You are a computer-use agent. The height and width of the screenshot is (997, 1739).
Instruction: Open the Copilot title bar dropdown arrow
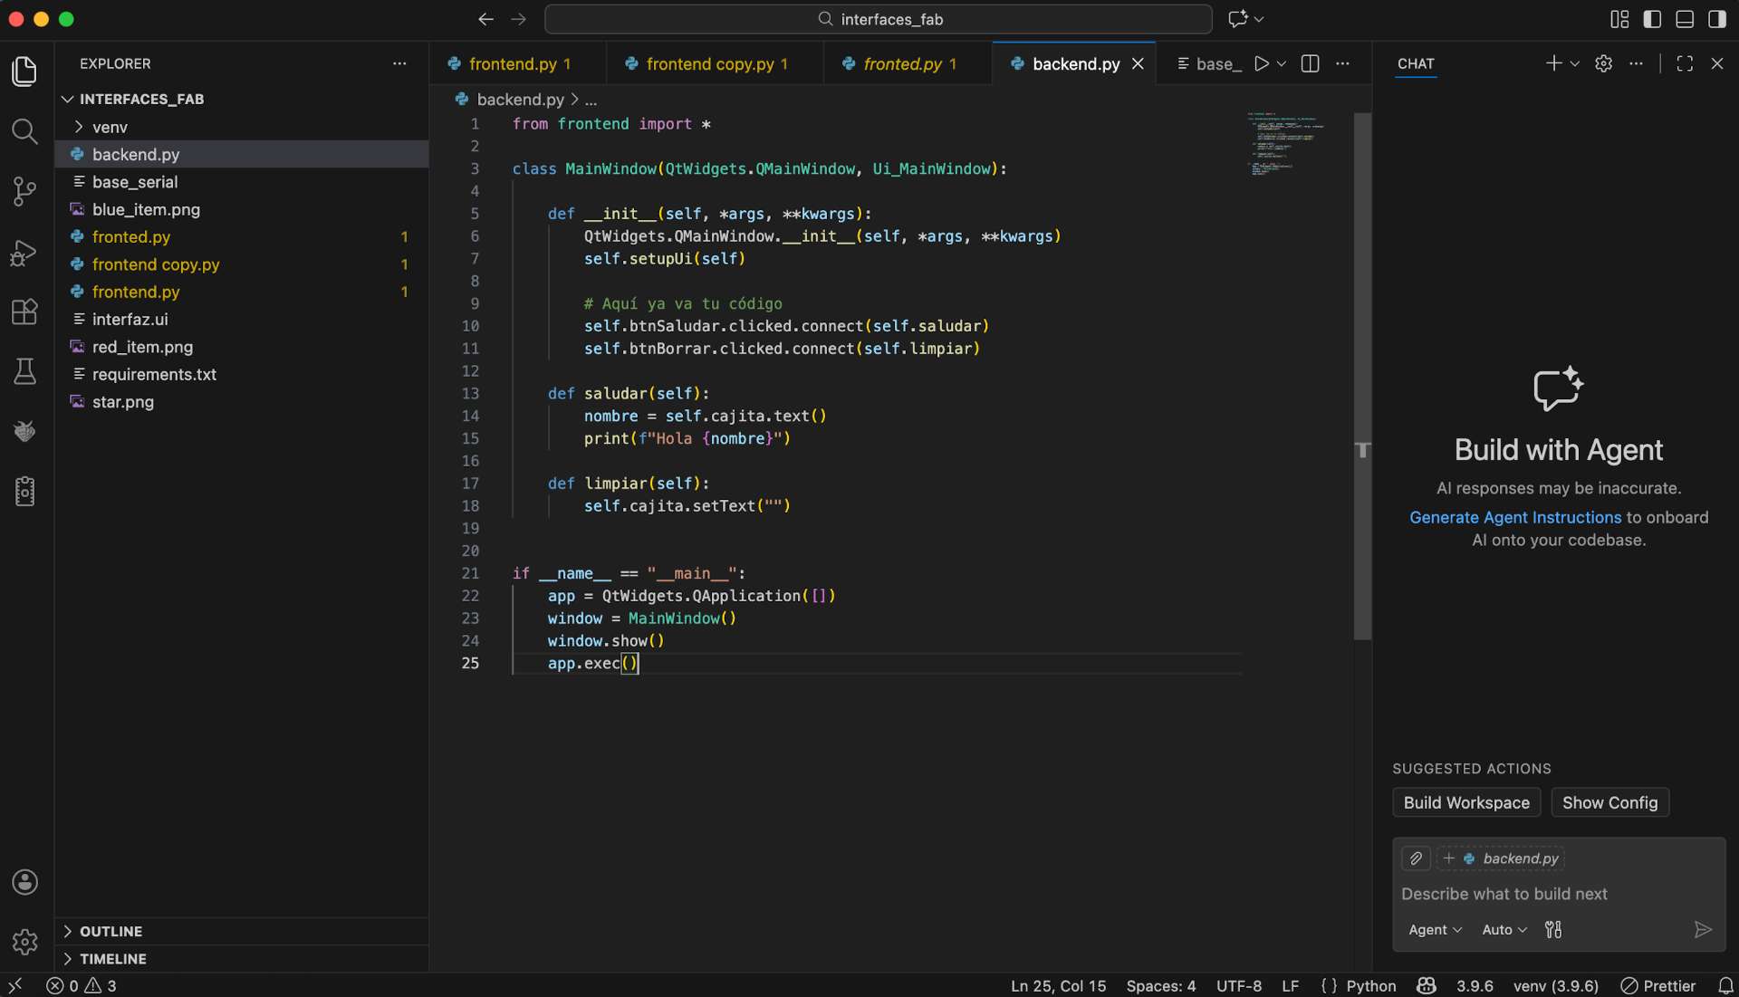click(x=1259, y=19)
